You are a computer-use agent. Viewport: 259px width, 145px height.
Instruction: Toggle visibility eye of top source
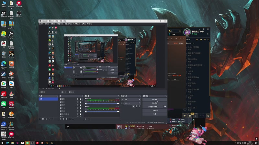pyautogui.click(x=78, y=99)
